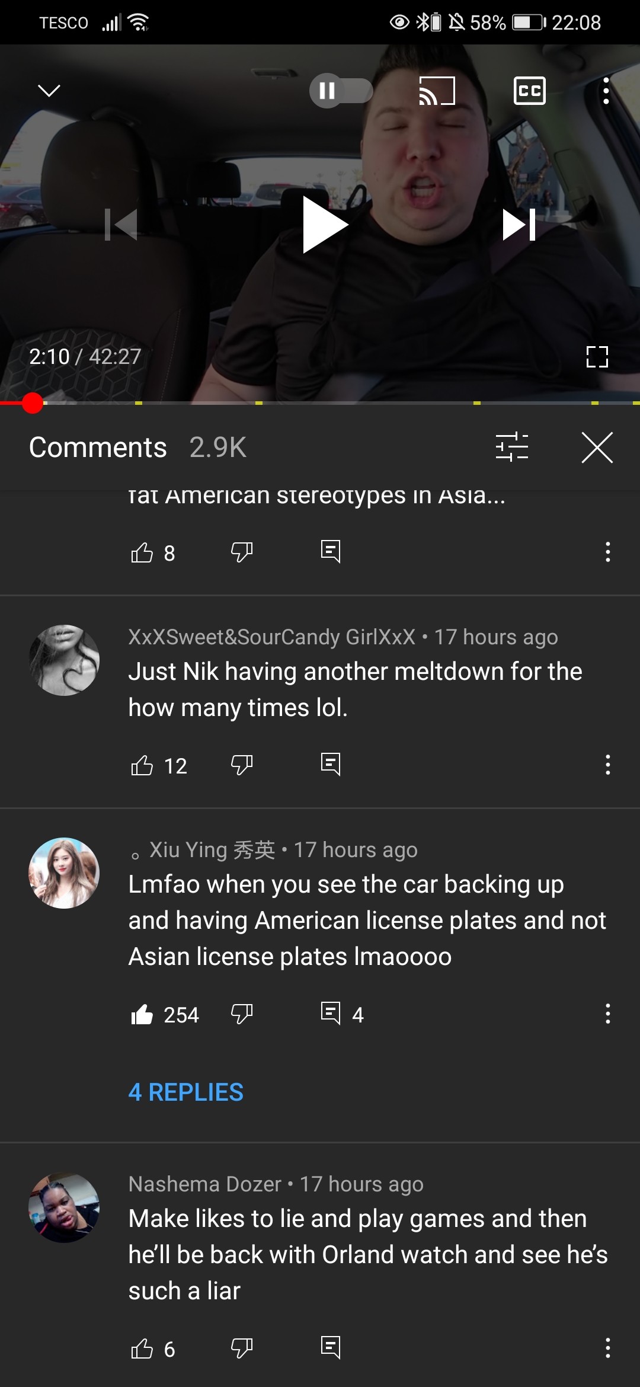Play the paused video
This screenshot has height=1387, width=640.
[325, 225]
